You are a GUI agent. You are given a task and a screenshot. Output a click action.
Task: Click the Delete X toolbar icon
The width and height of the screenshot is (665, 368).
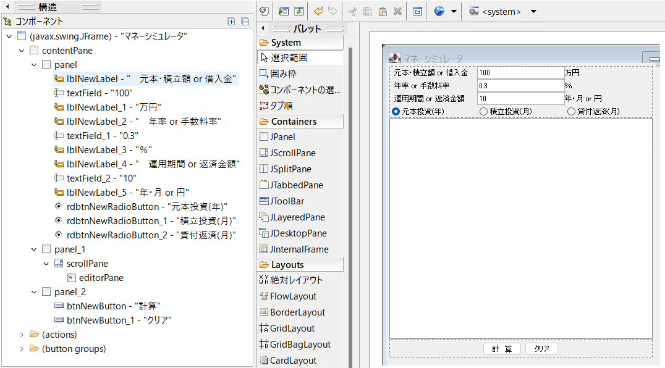coord(397,12)
